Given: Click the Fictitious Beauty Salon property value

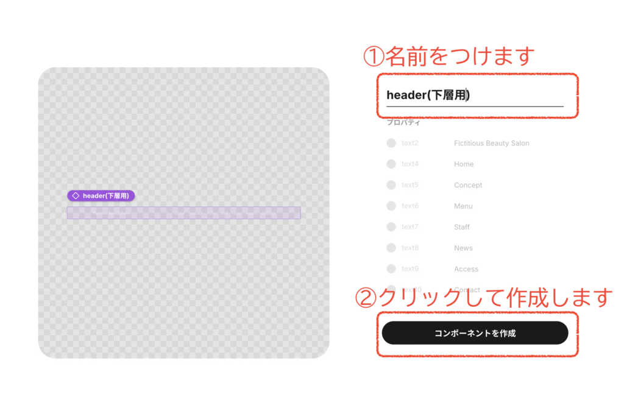Looking at the screenshot, I should (x=491, y=144).
